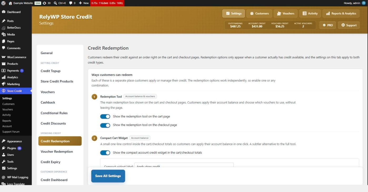Click the WordPress logo icon
This screenshot has height=192, width=368.
coord(3,3)
